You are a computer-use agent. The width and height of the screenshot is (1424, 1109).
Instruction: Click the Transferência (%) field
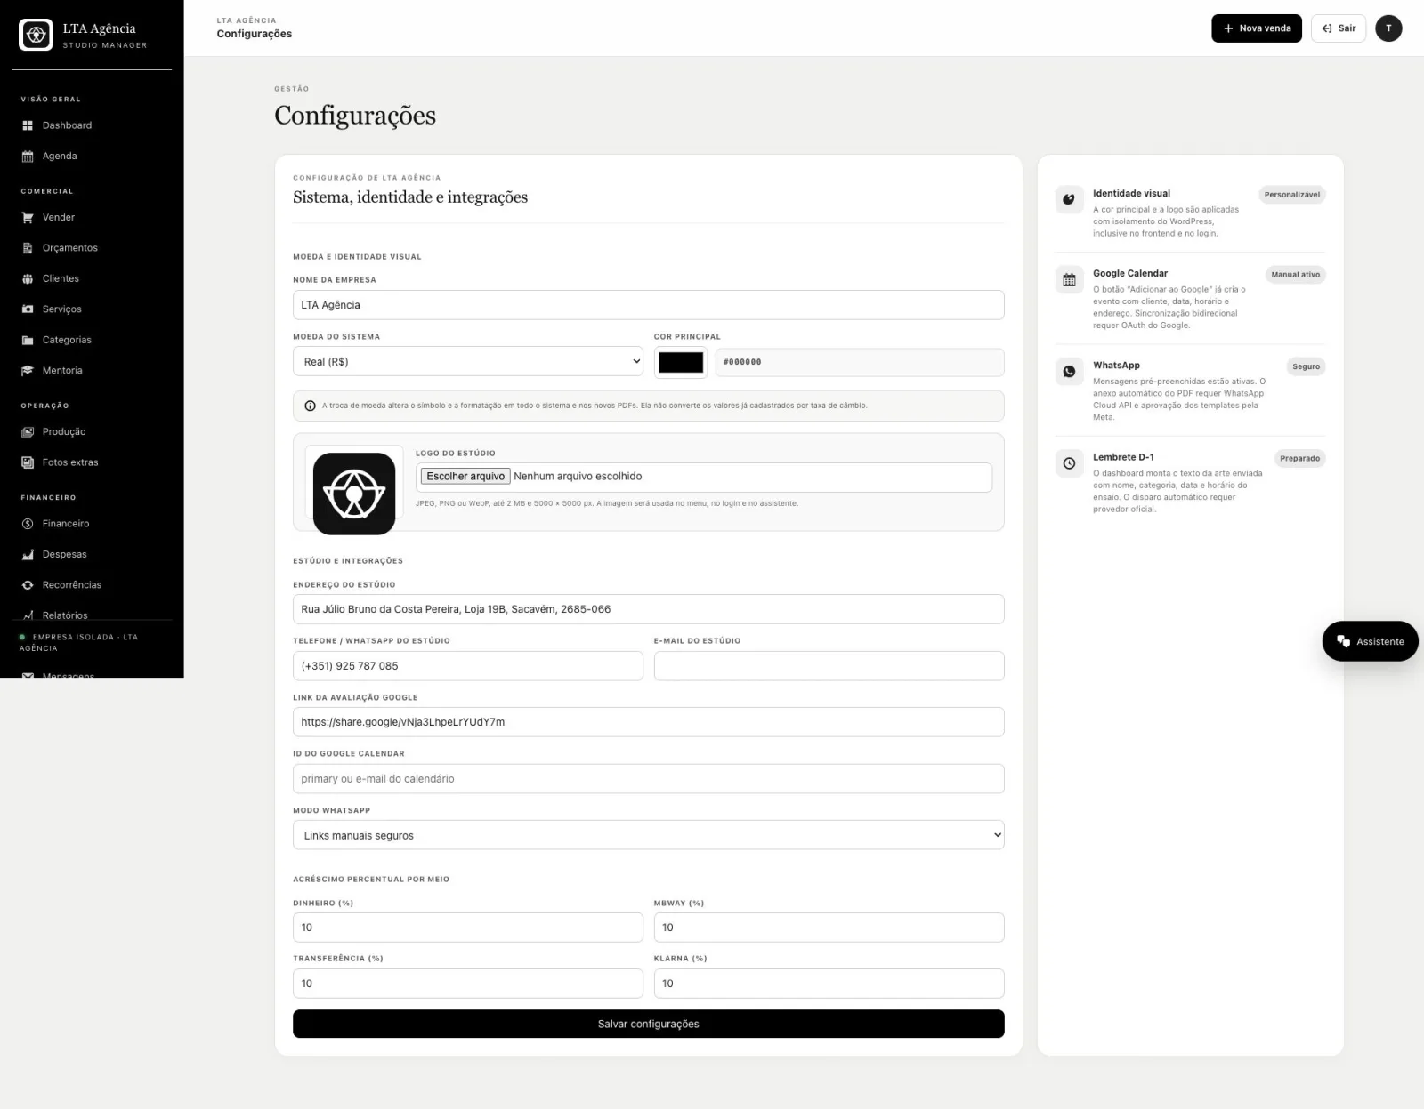[x=468, y=984]
